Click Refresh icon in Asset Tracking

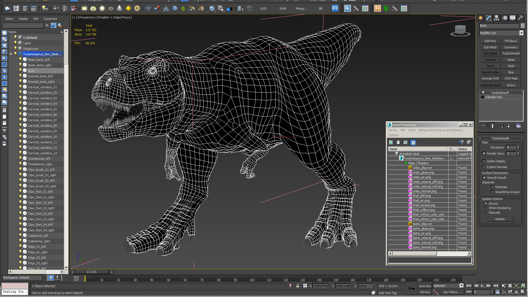391,142
